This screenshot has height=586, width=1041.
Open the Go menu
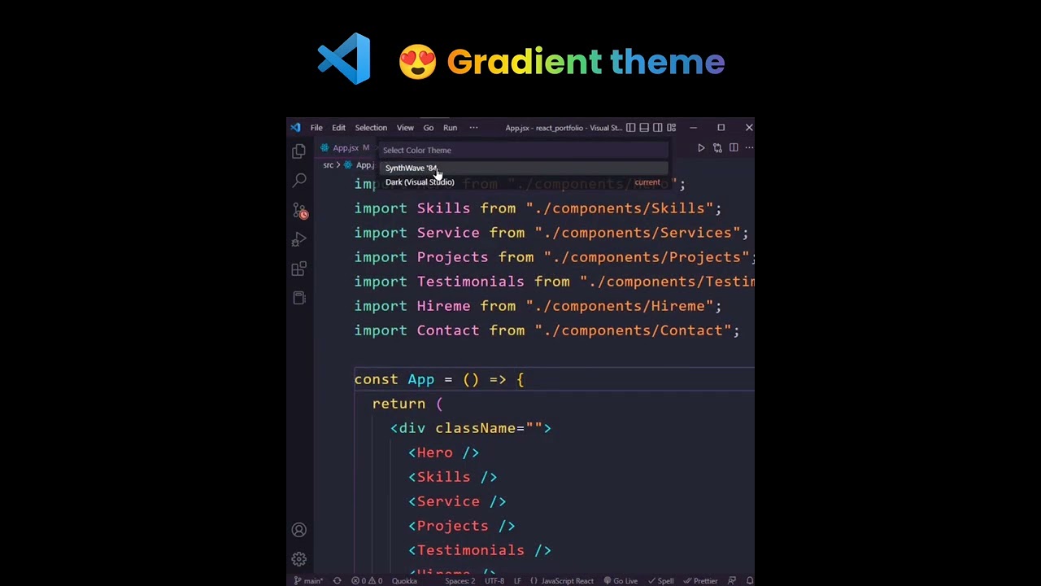click(429, 128)
